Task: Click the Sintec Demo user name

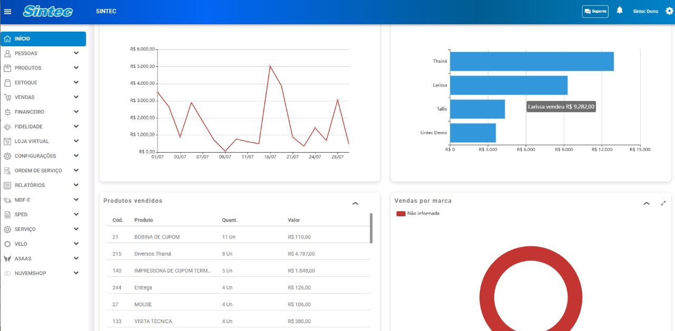Action: click(x=645, y=12)
